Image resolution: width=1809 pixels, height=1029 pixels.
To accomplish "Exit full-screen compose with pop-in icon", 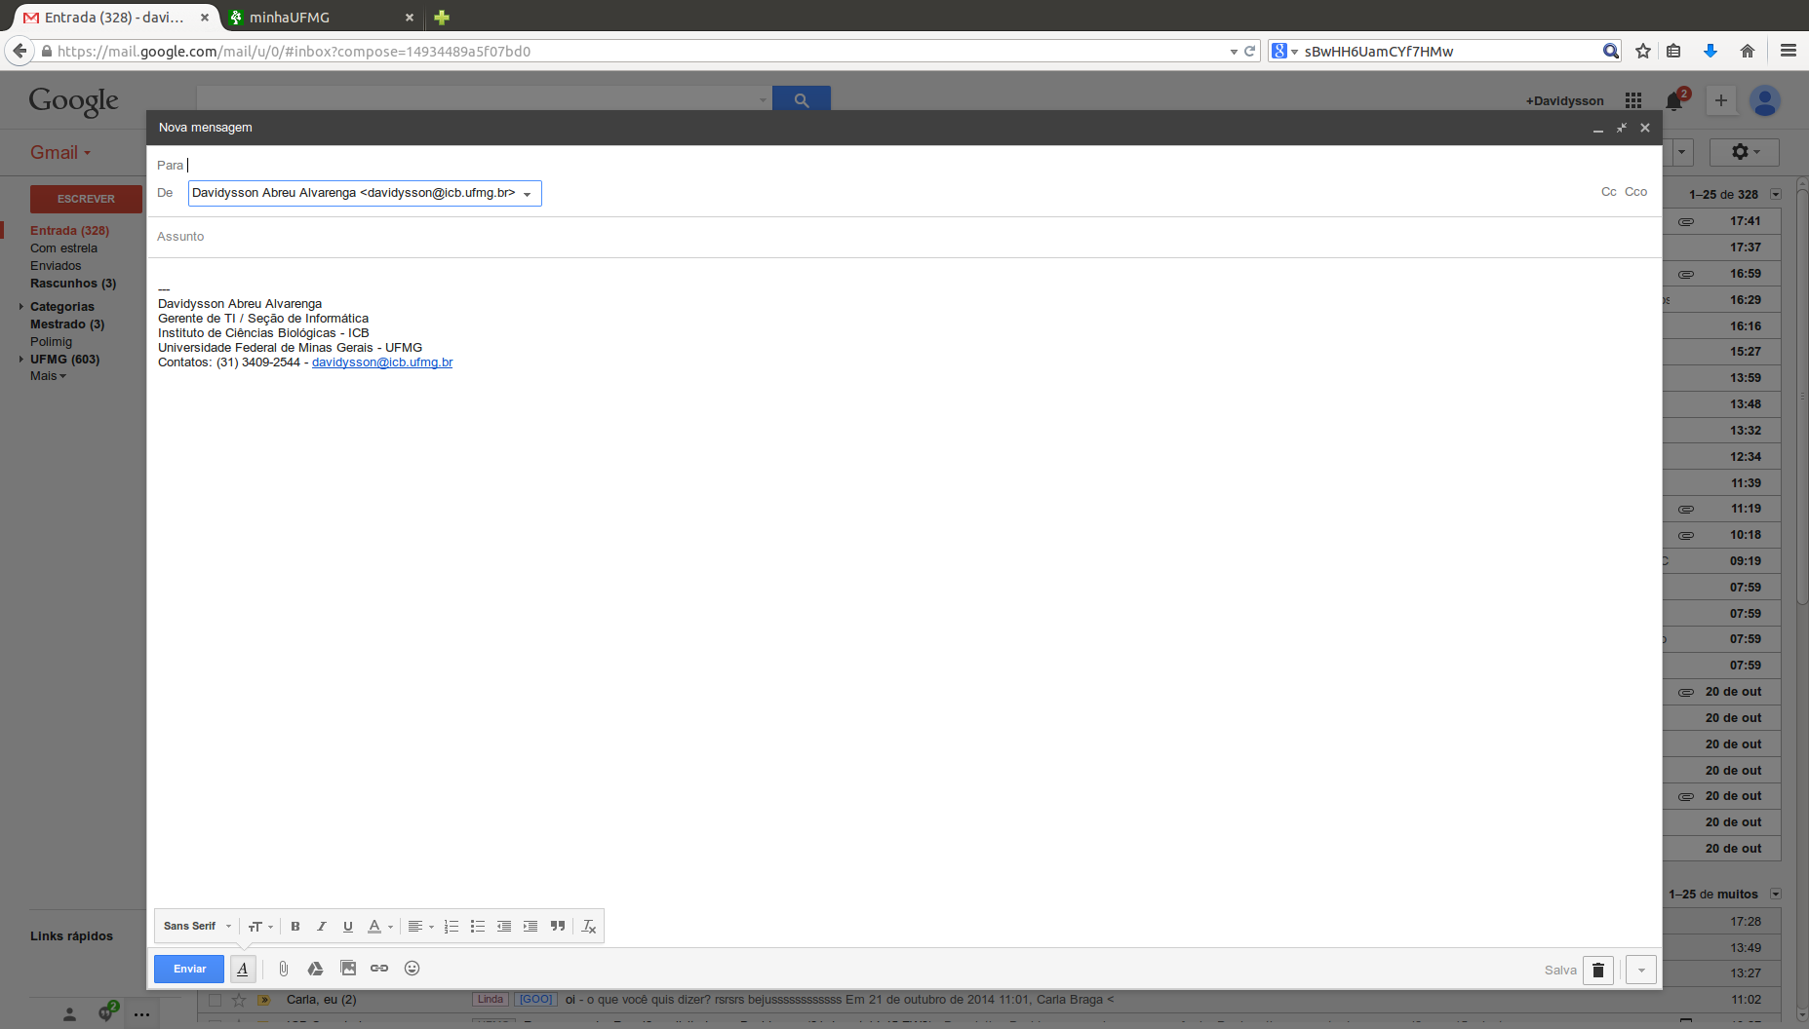I will click(x=1621, y=128).
